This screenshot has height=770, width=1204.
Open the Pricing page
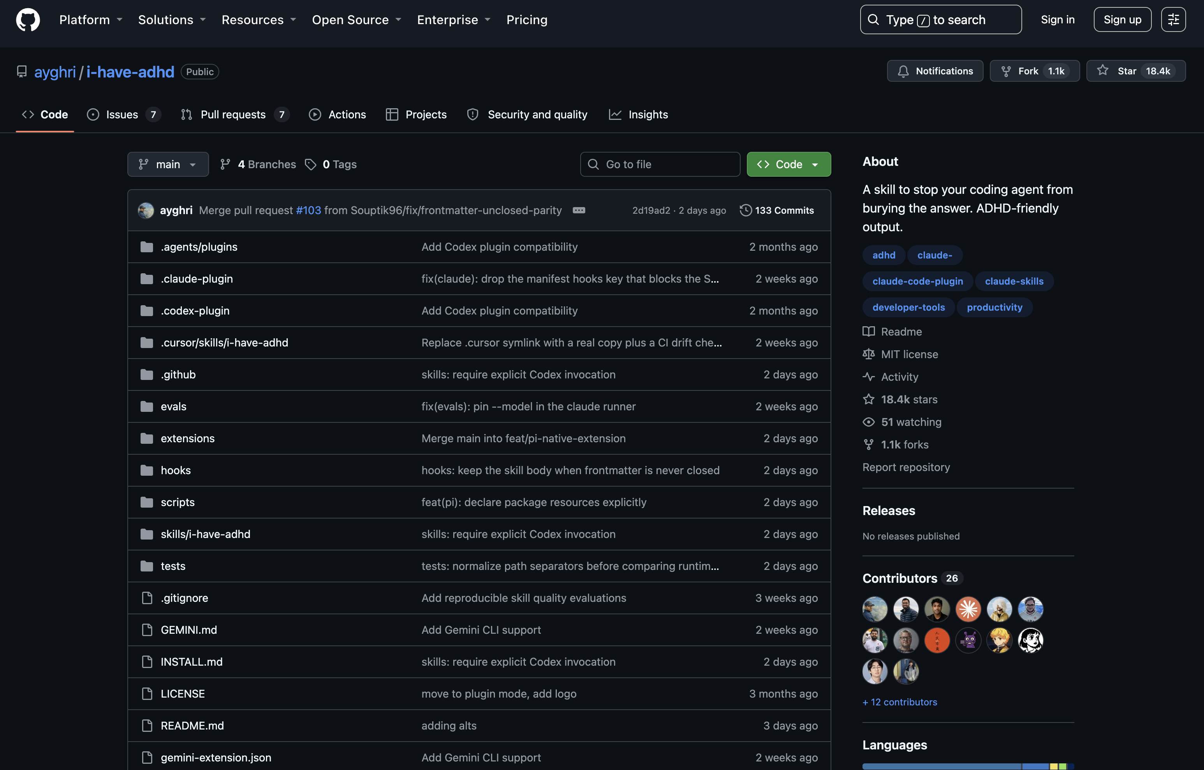[x=526, y=19]
